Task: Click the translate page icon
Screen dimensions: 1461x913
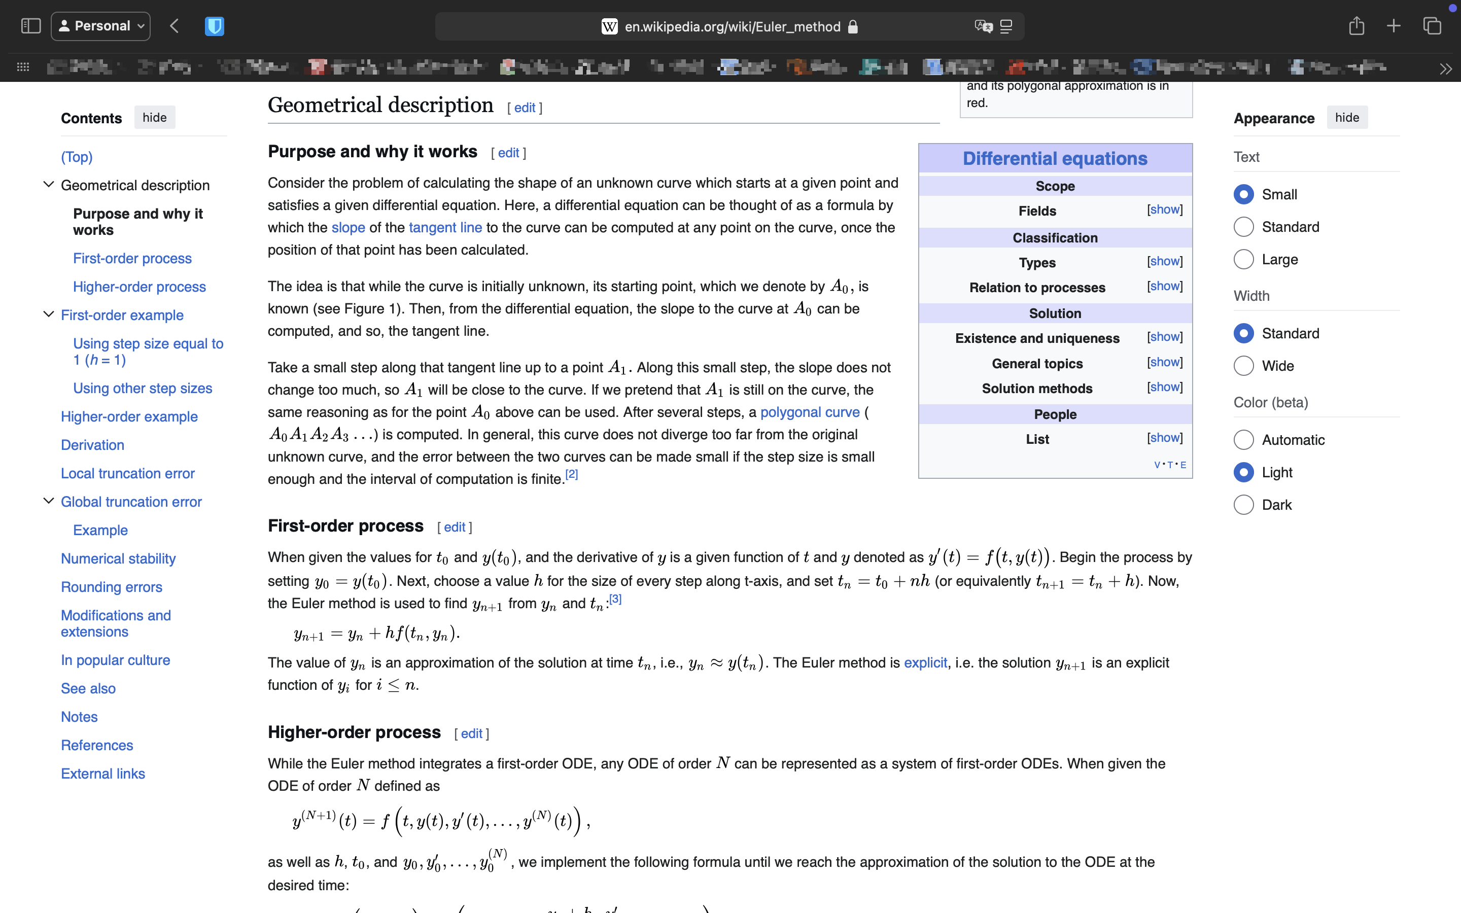Action: (x=983, y=26)
